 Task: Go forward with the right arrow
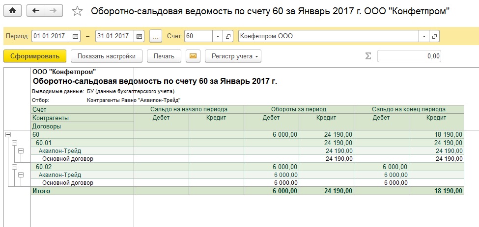point(54,11)
